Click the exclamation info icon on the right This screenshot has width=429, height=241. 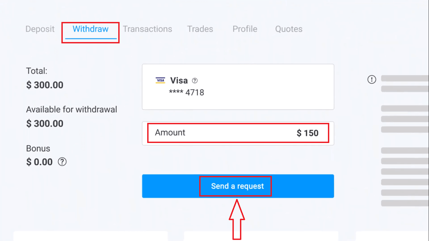[372, 79]
